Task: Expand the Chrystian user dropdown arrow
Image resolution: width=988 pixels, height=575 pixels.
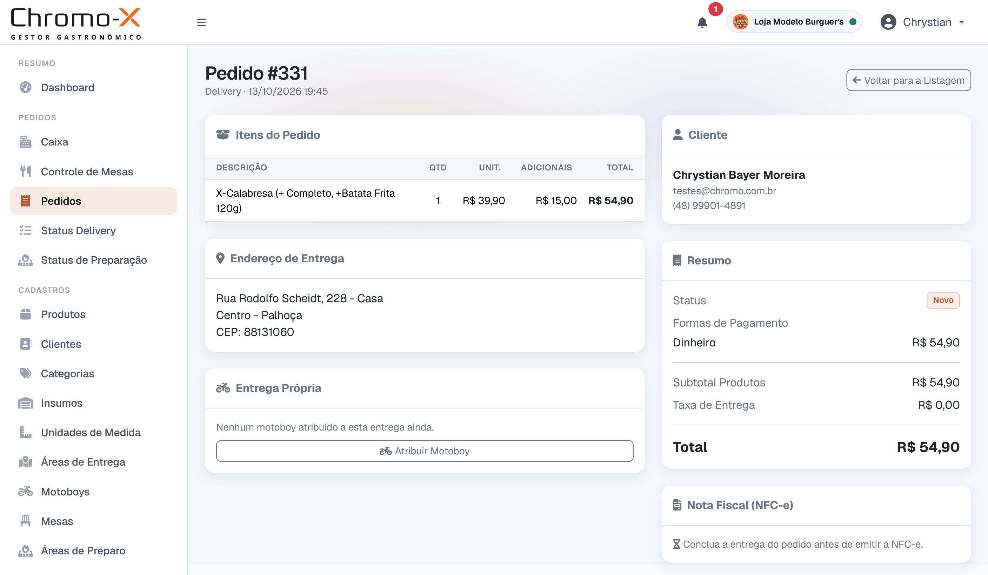Action: tap(962, 22)
